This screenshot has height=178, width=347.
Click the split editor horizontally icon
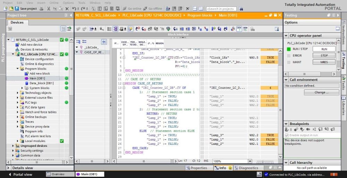[195, 9]
